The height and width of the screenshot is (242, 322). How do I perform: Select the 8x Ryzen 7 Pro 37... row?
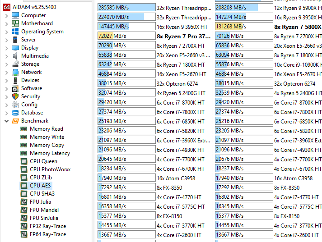(x=184, y=36)
